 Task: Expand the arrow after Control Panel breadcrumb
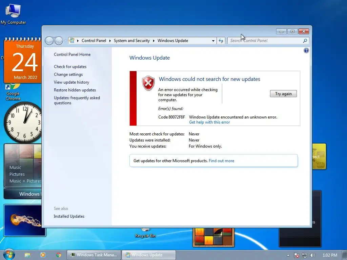click(x=110, y=41)
